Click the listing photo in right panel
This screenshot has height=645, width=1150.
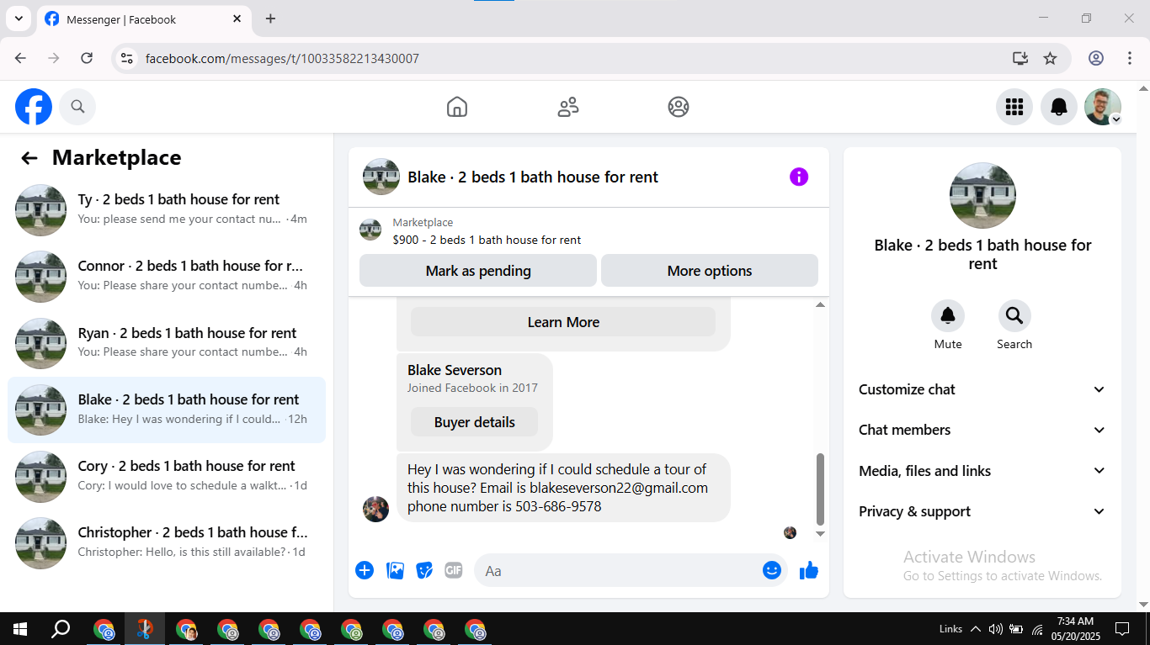(982, 196)
